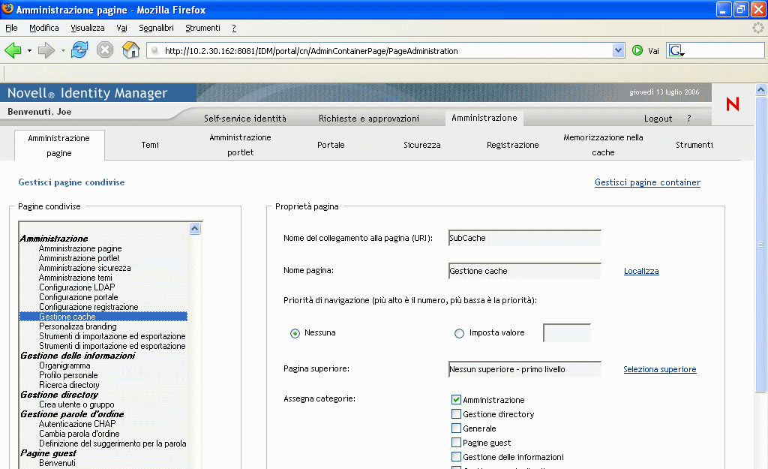
Task: Select Autenticazione CHAP in the list
Action: 77,424
